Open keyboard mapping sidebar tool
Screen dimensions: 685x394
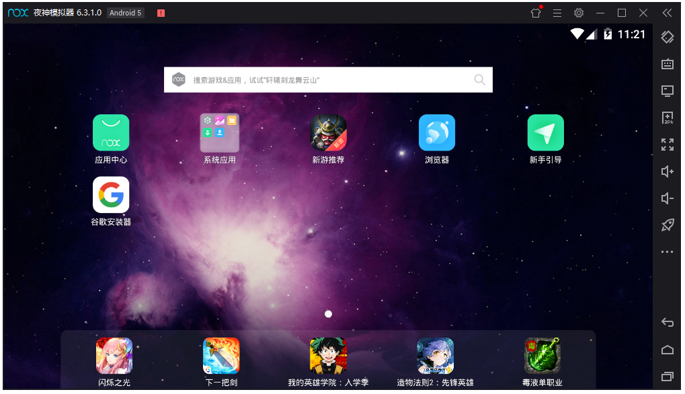(667, 65)
